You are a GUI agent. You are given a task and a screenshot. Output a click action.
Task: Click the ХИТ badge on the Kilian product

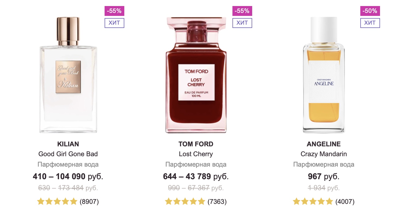click(x=114, y=23)
